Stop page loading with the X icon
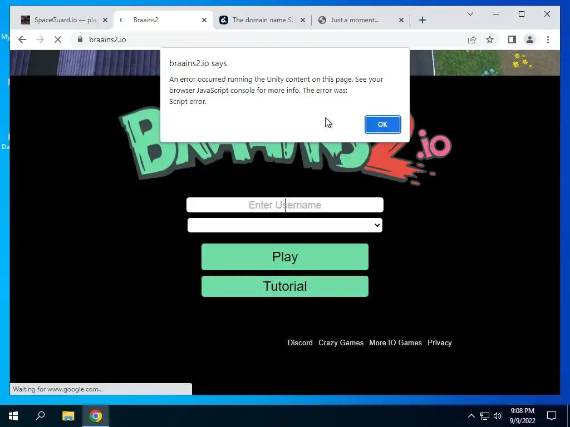The width and height of the screenshot is (570, 427). coord(58,39)
